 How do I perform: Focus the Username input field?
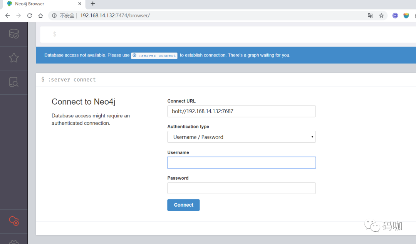(242, 162)
